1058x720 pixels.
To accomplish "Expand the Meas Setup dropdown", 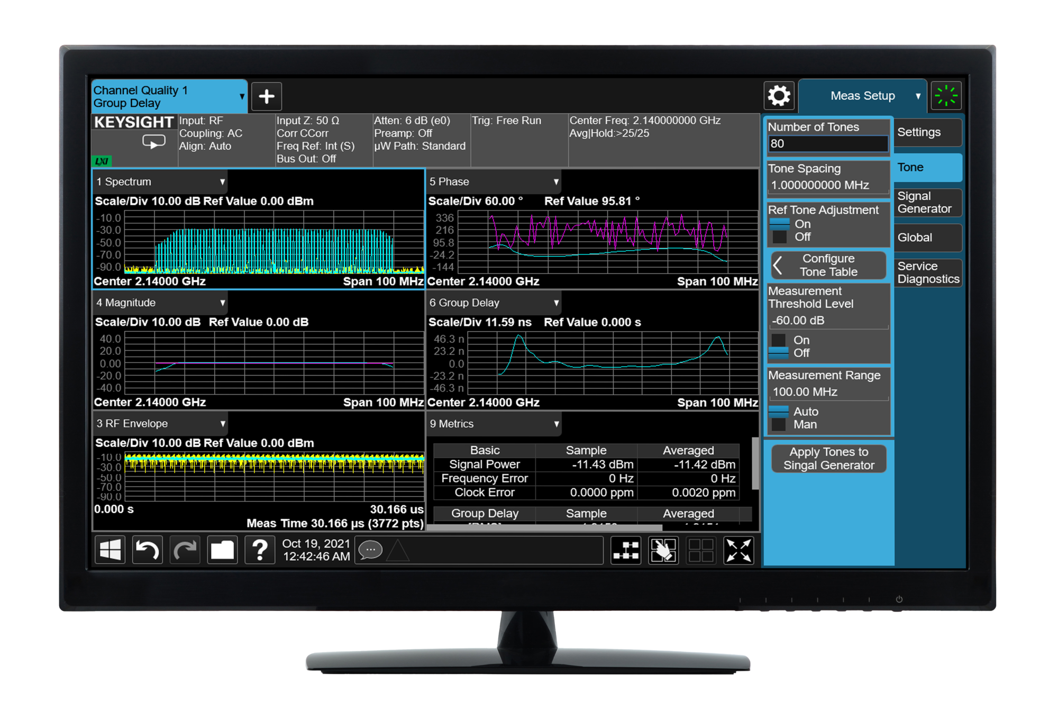I will [x=862, y=96].
